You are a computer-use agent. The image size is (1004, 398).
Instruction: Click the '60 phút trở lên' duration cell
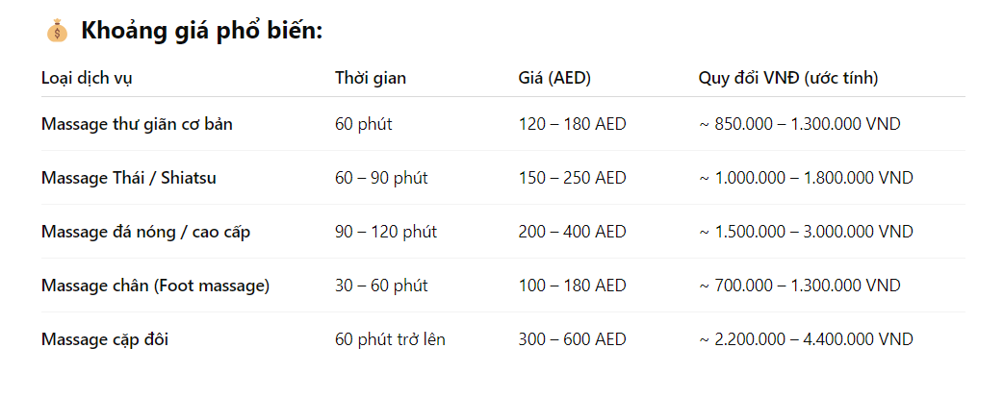(390, 339)
